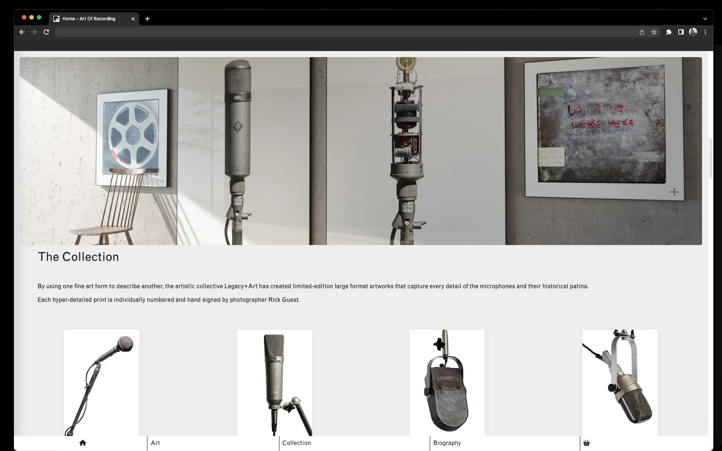722x451 pixels.
Task: Reload the page
Action: click(x=46, y=32)
